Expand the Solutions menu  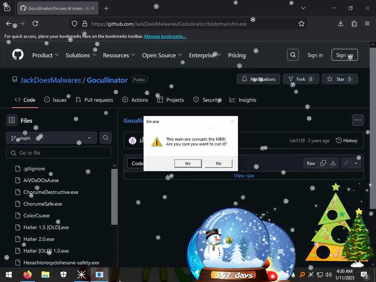(x=81, y=55)
